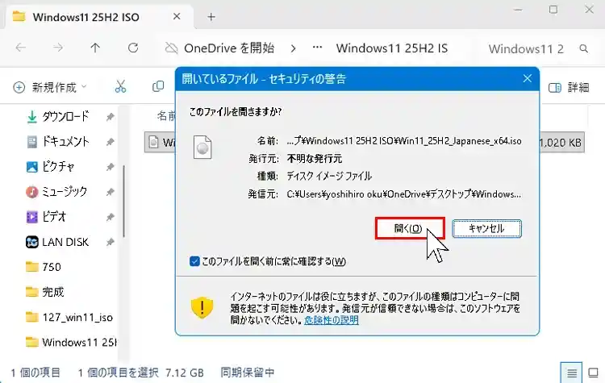Switch to details list view icon

click(571, 373)
